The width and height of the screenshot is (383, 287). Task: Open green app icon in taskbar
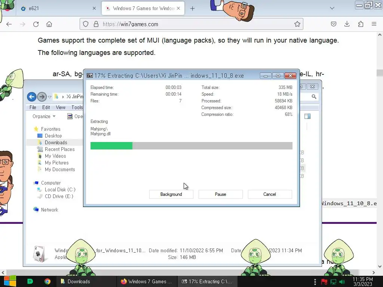click(x=30, y=281)
